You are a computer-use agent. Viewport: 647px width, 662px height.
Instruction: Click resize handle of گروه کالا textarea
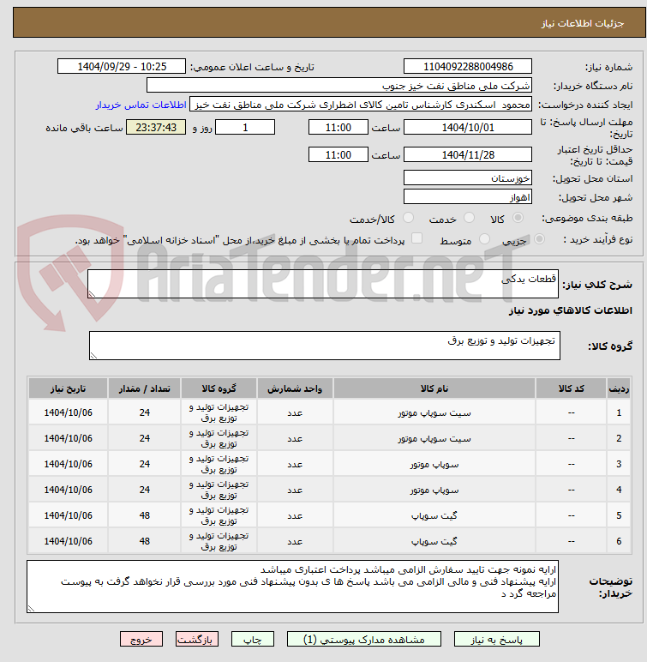93,357
